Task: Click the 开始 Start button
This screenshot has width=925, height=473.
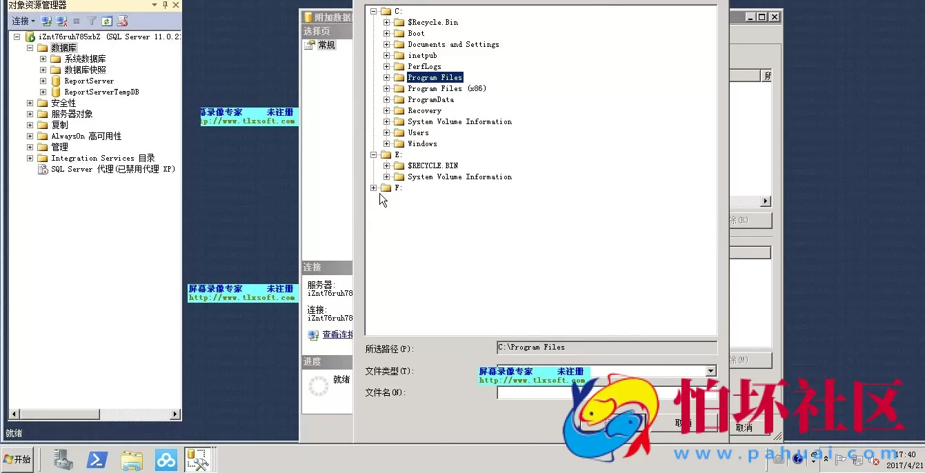Action: pos(18,459)
